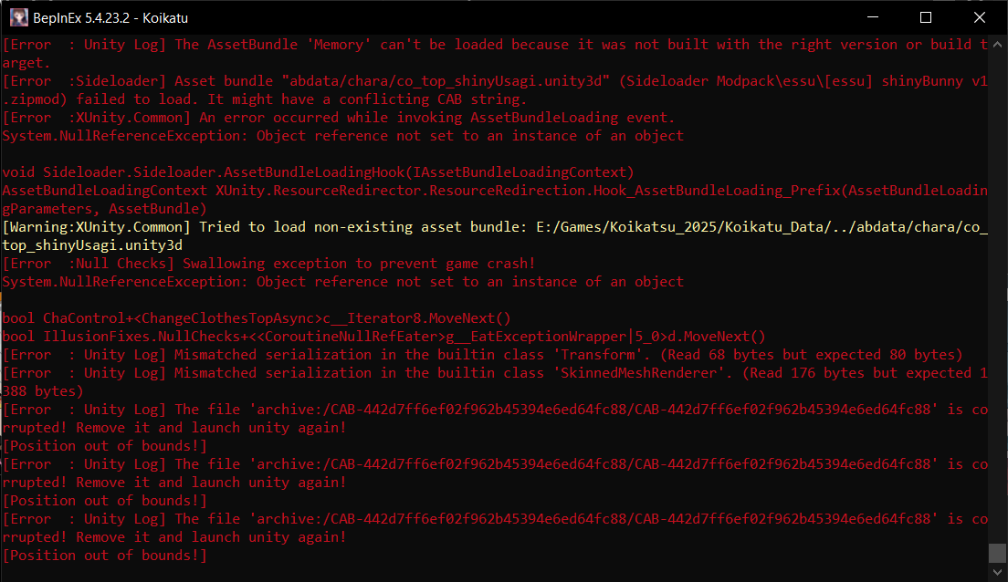Image resolution: width=1008 pixels, height=582 pixels.
Task: Click the void Sideloader AssetBundleLoadingHook stack line
Action: [318, 172]
